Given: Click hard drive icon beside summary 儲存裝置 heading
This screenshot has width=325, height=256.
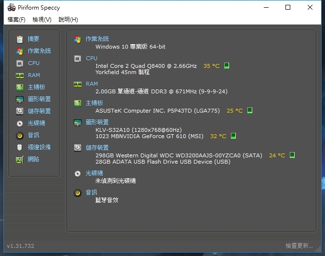Looking at the screenshot, I should point(78,148).
